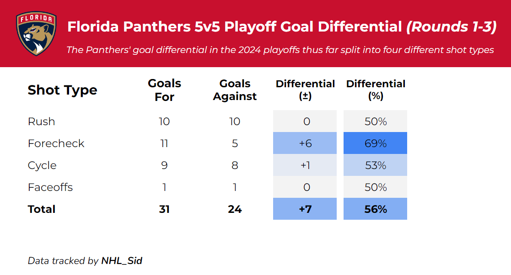
Task: Select the blue +7 Total differential cell
Action: pos(305,209)
